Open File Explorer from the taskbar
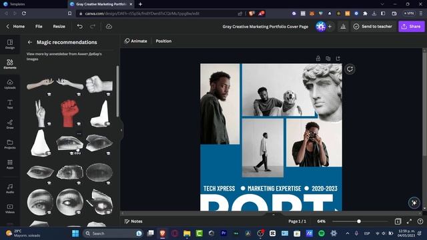This screenshot has height=240, width=427. pos(187,233)
